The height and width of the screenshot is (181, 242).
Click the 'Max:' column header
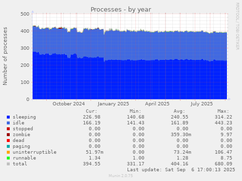pyautogui.click(x=223, y=111)
